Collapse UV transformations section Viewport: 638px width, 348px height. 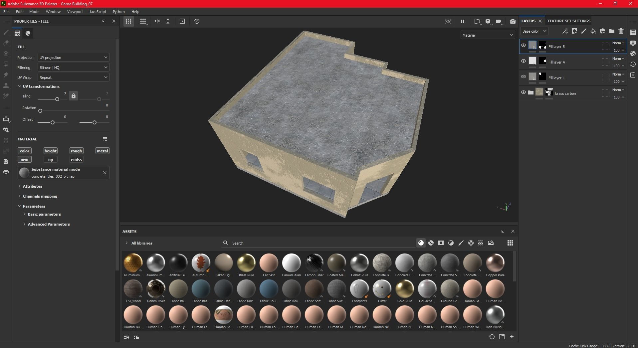(20, 87)
